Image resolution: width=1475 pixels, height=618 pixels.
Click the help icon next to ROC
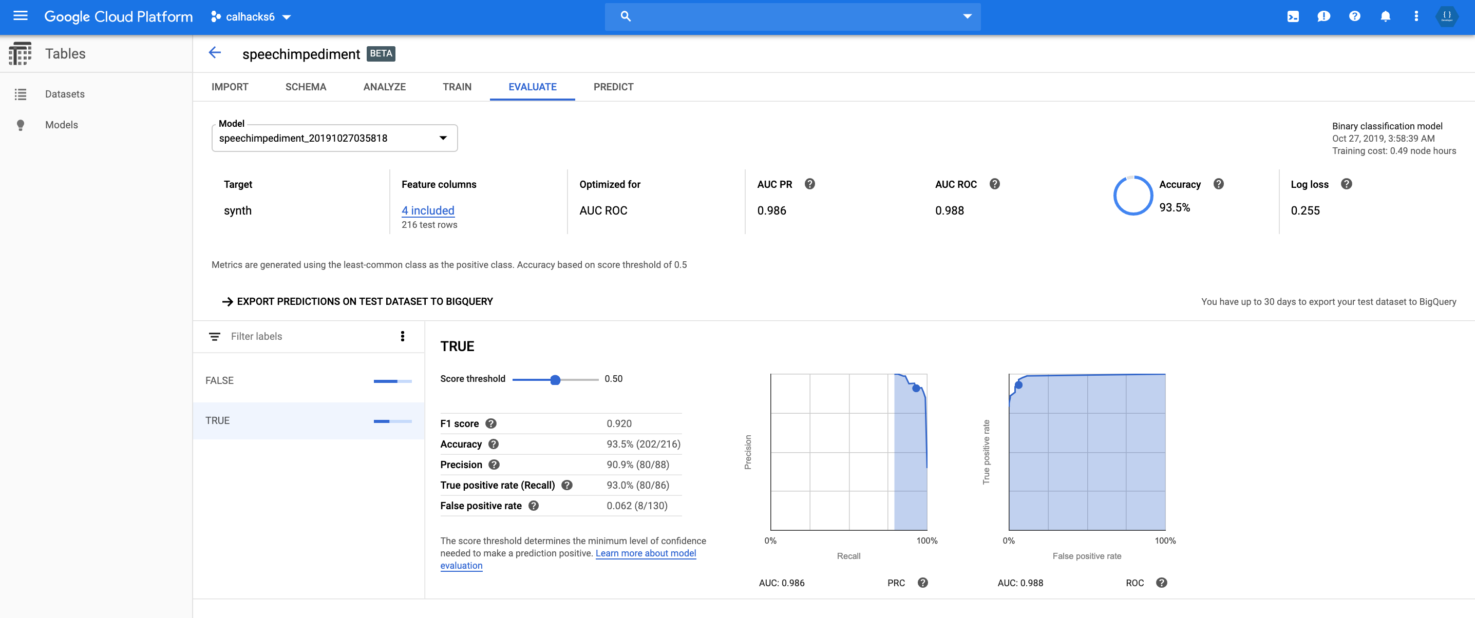1161,583
